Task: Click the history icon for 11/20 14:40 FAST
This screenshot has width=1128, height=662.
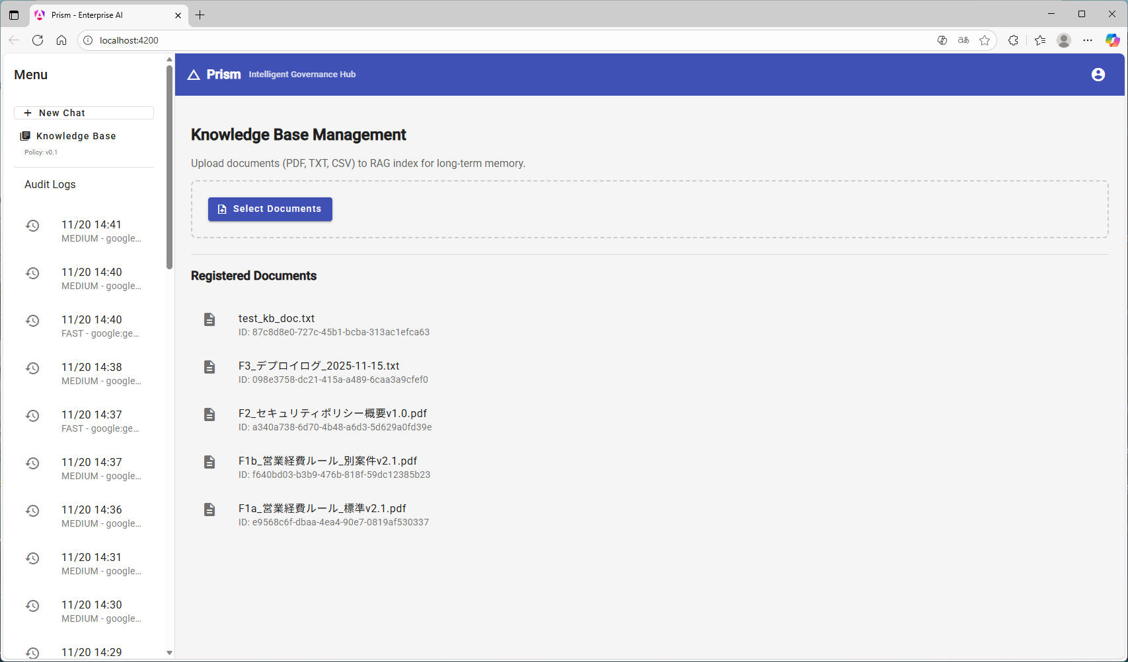Action: (x=32, y=321)
